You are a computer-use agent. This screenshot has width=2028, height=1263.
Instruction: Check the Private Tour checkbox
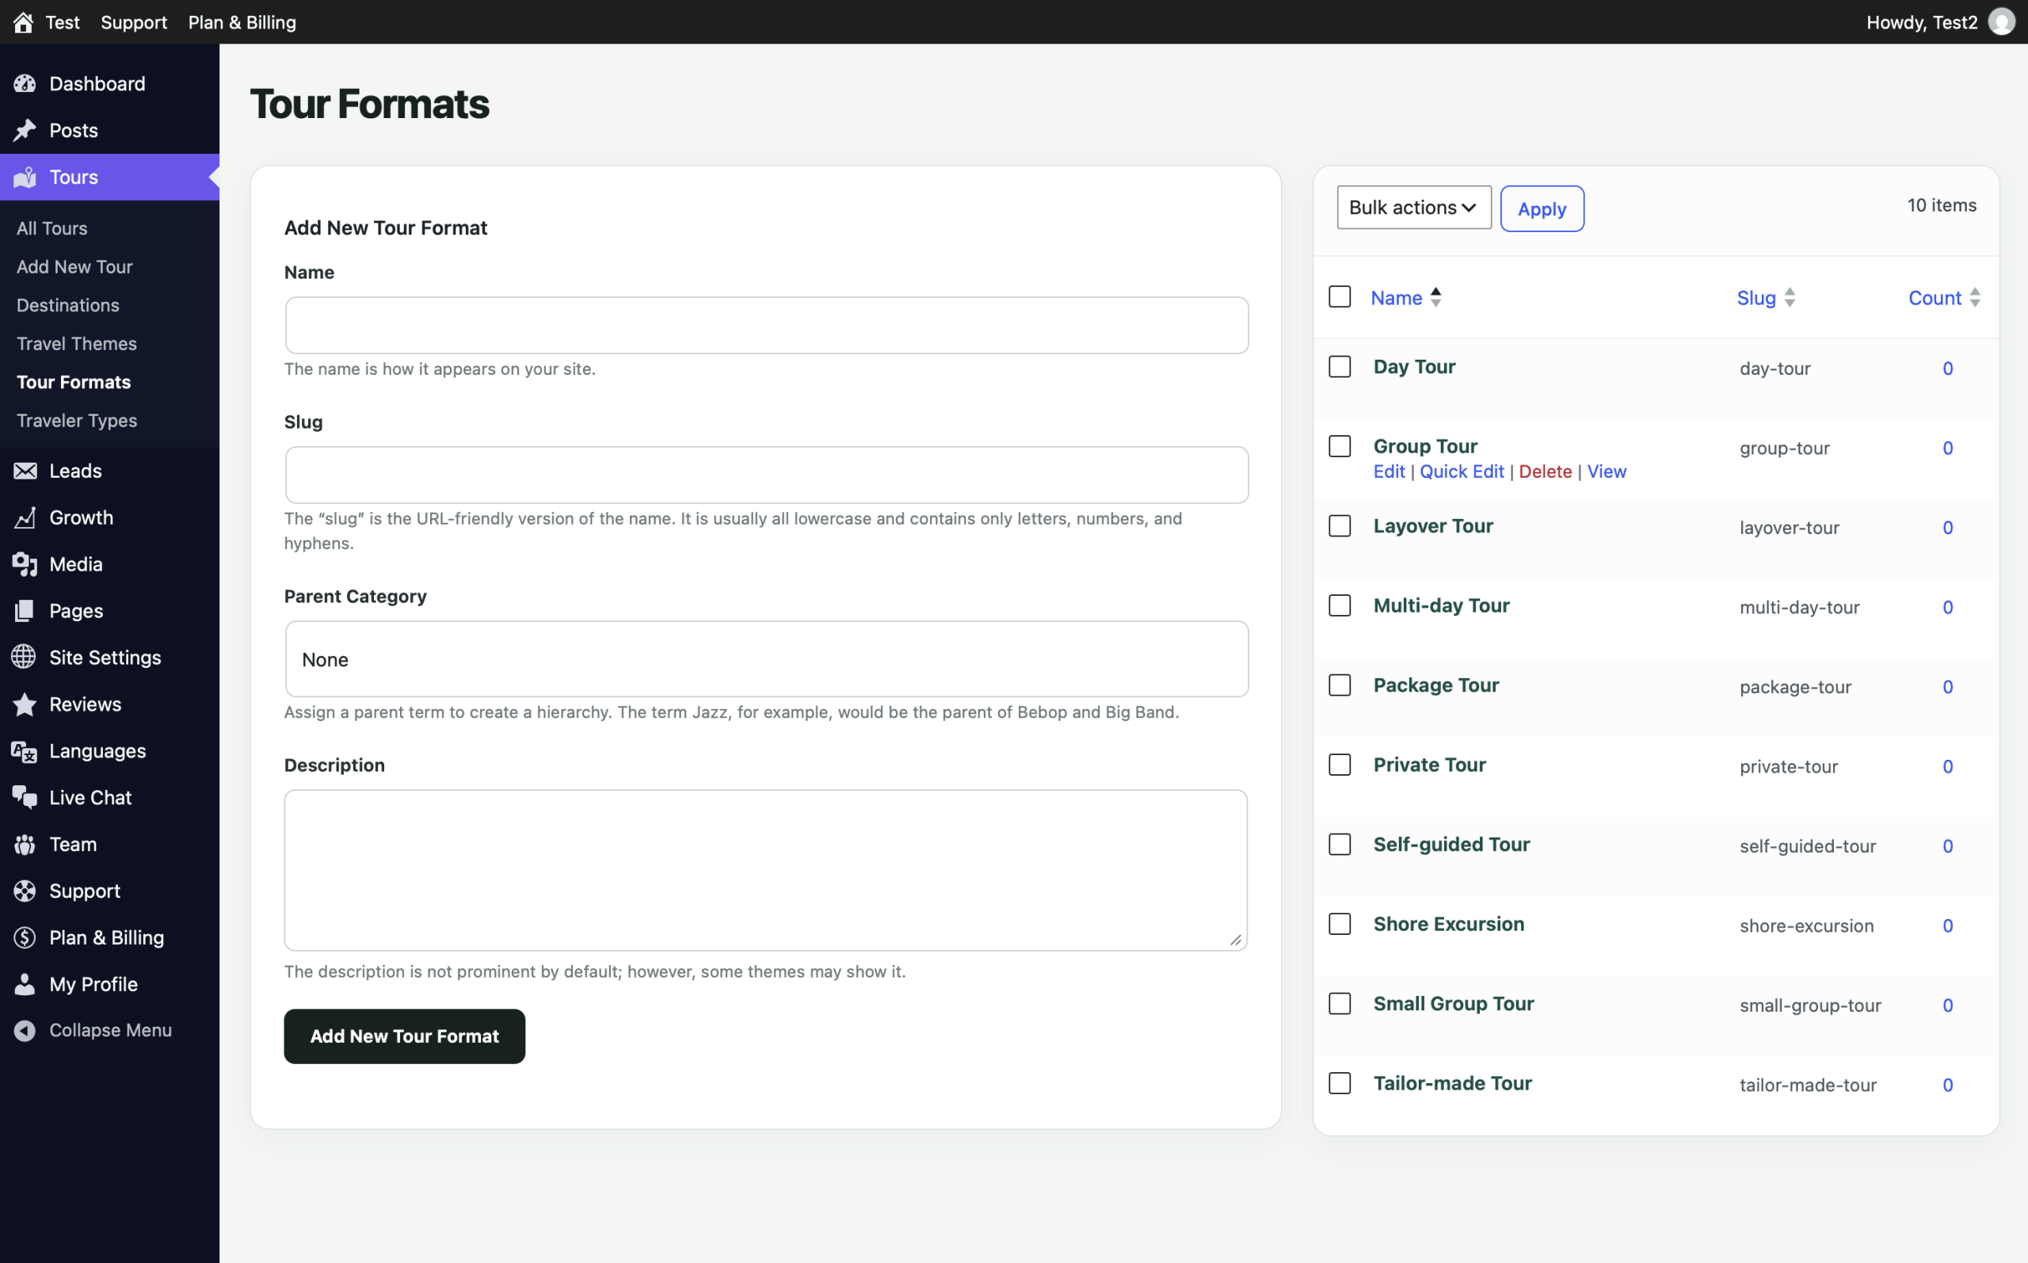tap(1340, 765)
